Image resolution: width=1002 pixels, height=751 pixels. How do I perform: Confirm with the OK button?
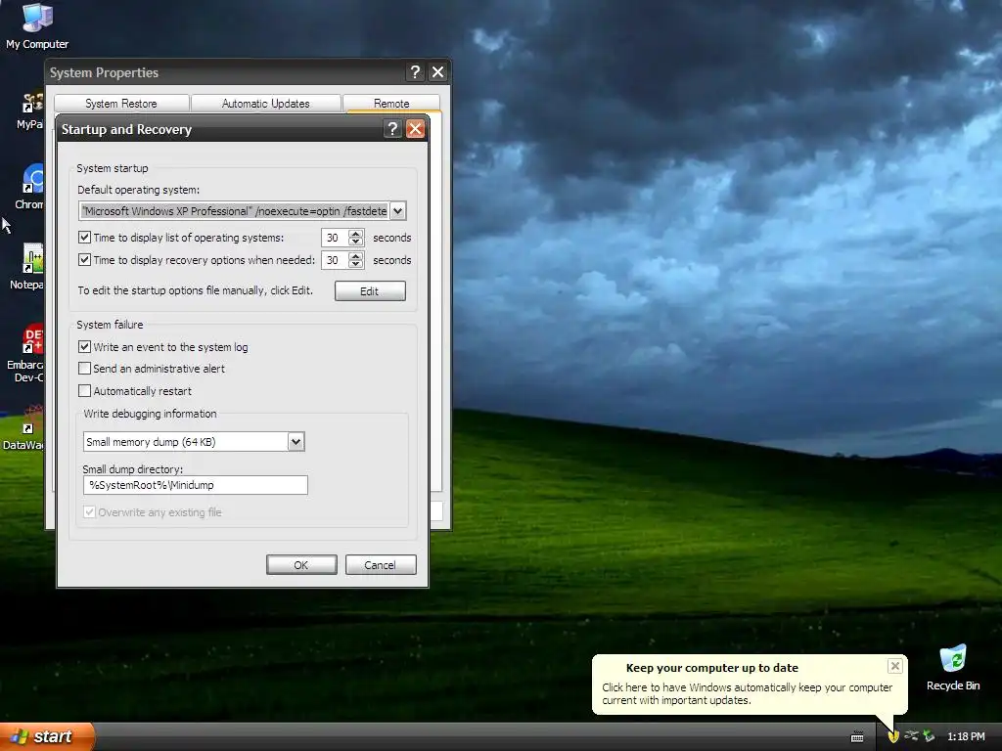pos(301,565)
